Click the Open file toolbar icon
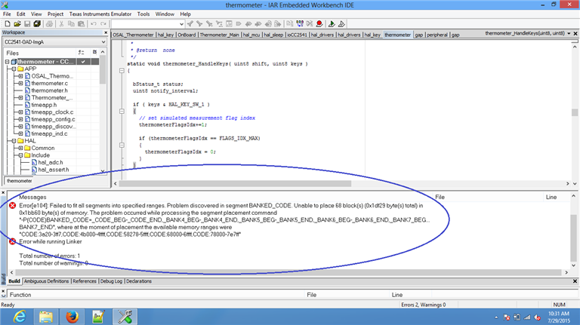580x325 pixels. tap(17, 23)
